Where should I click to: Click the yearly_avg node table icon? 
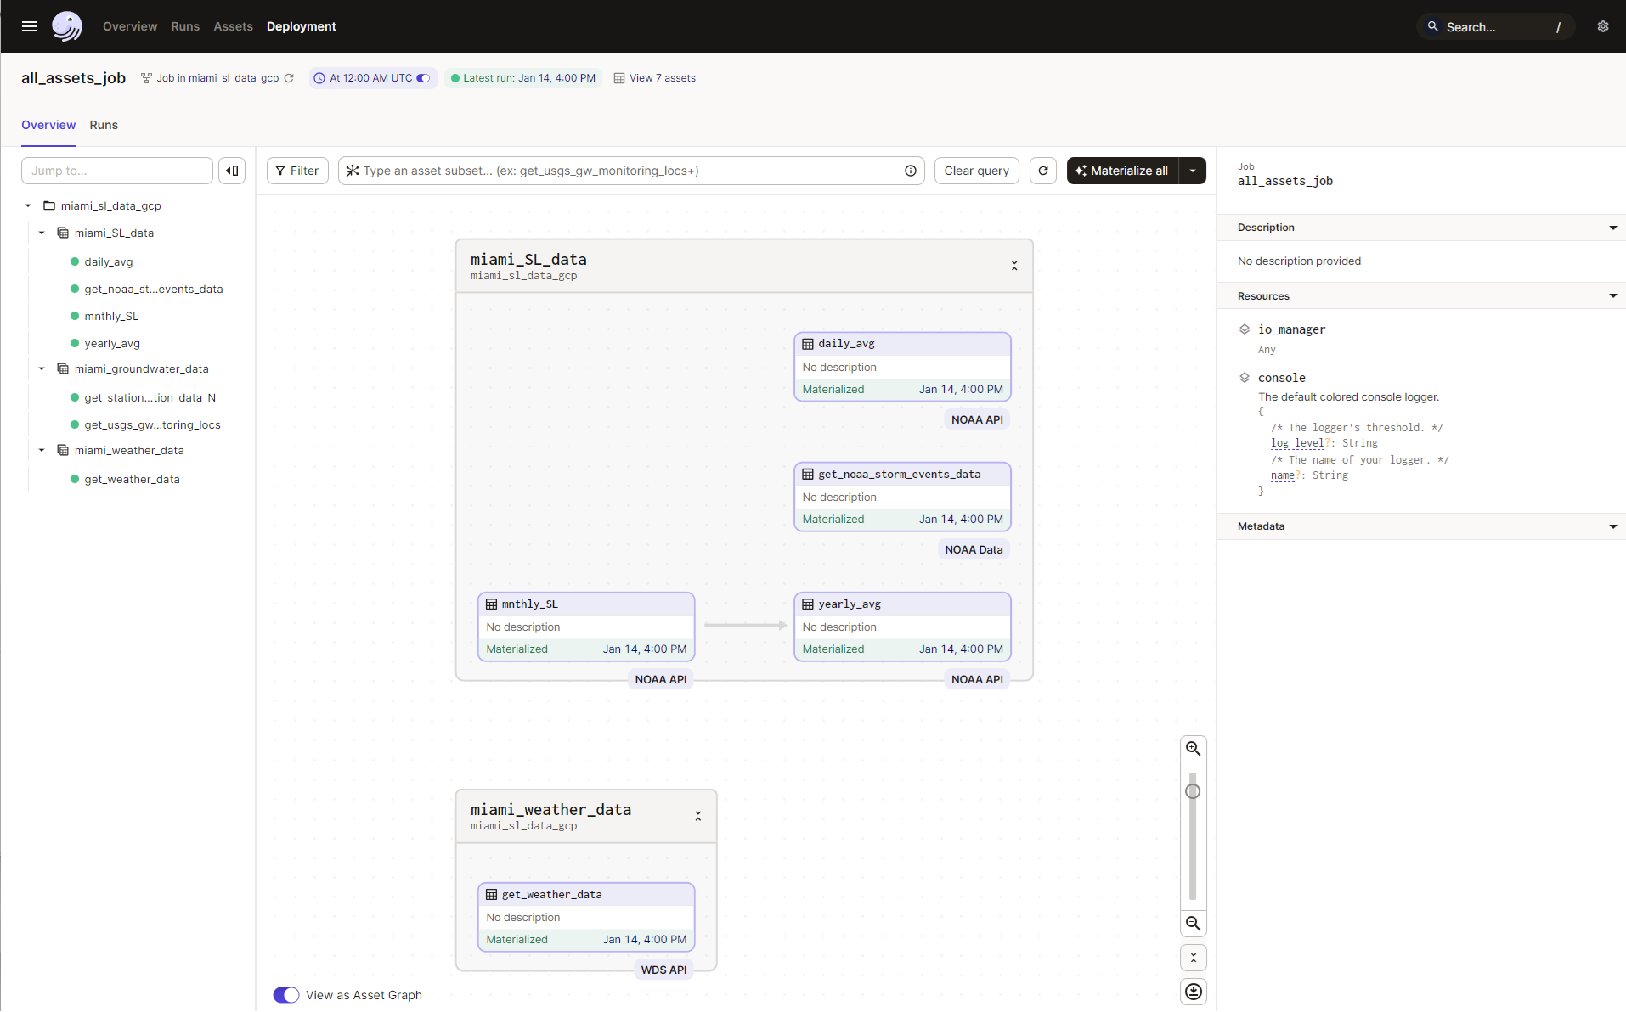point(808,604)
